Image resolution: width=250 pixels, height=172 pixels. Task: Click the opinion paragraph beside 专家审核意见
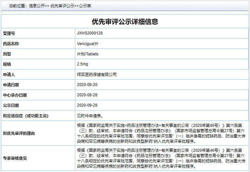(161, 158)
